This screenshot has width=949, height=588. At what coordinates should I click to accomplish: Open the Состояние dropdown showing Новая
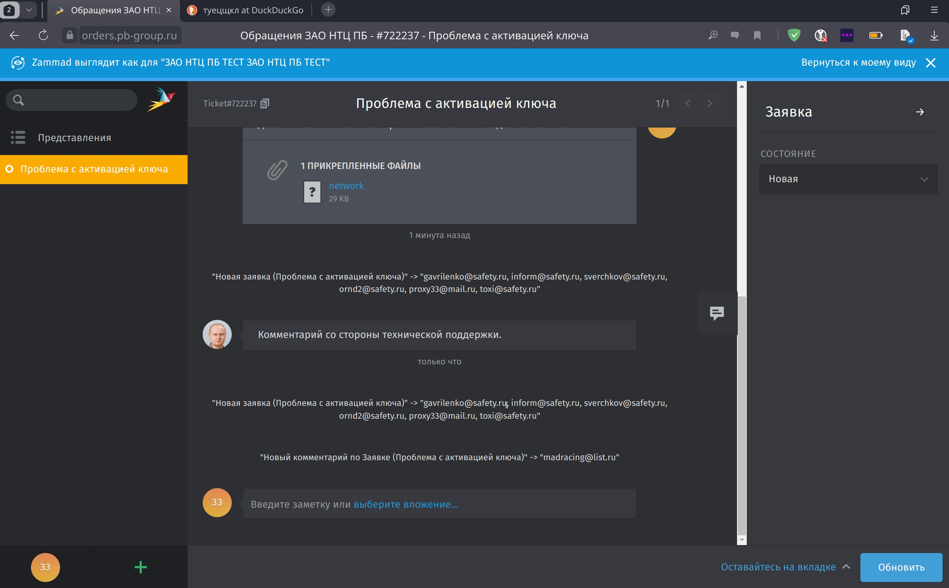848,179
